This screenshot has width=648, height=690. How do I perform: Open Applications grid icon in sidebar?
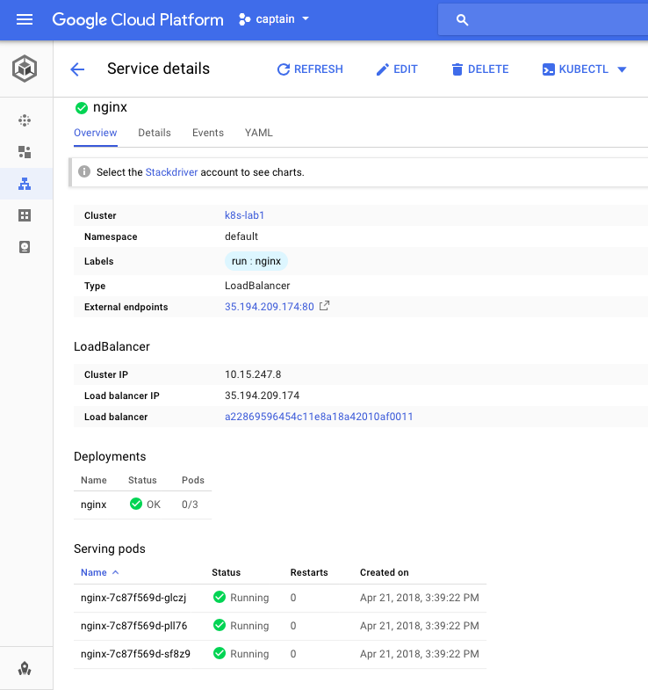point(25,215)
